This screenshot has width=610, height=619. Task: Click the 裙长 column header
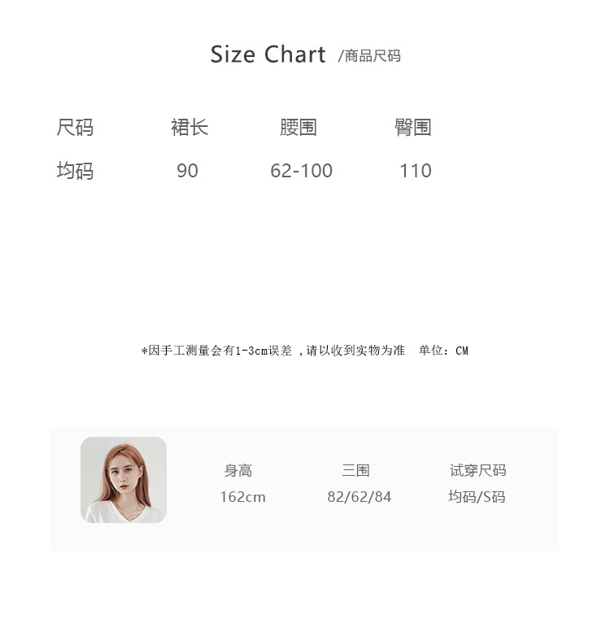click(190, 128)
